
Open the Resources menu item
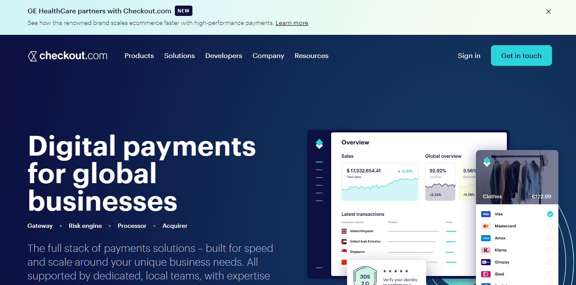pyautogui.click(x=311, y=56)
